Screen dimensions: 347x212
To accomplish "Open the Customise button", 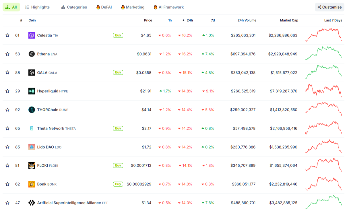I will coord(329,7).
